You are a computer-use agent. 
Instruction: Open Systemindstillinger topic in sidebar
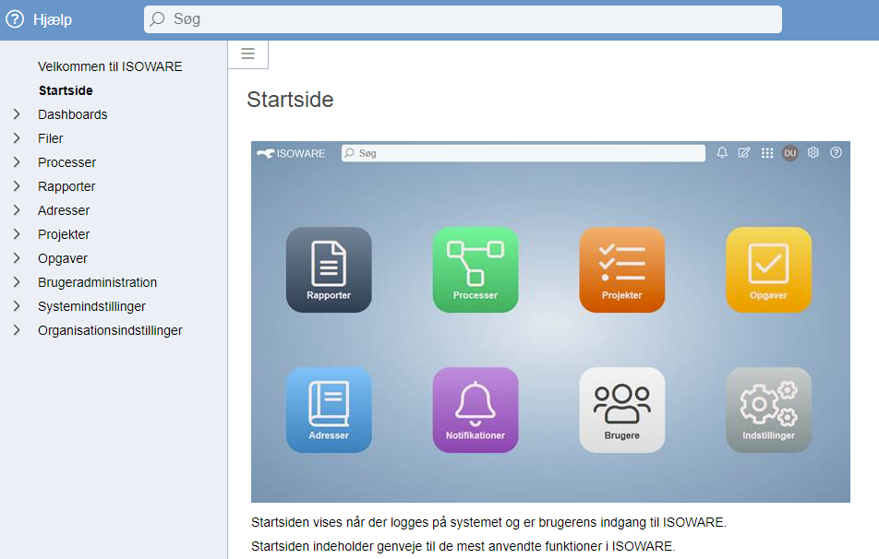point(91,306)
